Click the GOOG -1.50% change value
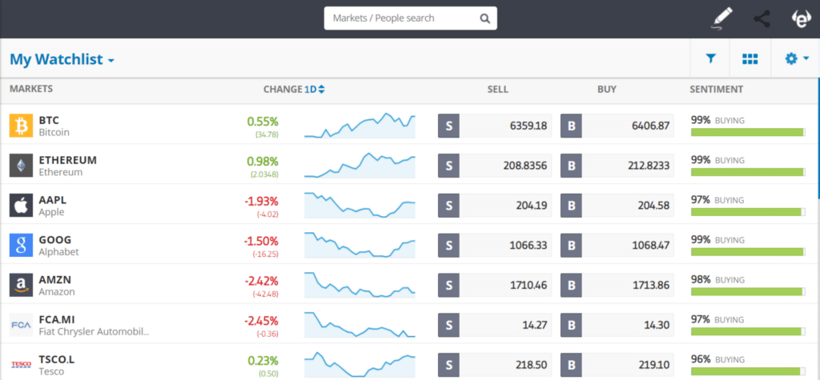820x380 pixels. pos(261,241)
